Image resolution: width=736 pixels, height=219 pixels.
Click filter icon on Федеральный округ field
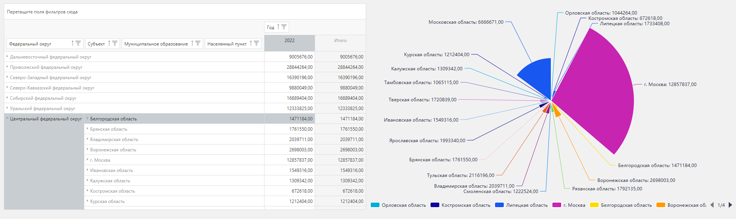coord(78,44)
